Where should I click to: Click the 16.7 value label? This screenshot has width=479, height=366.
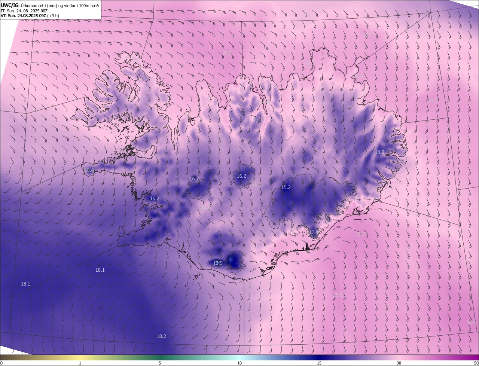194,179
